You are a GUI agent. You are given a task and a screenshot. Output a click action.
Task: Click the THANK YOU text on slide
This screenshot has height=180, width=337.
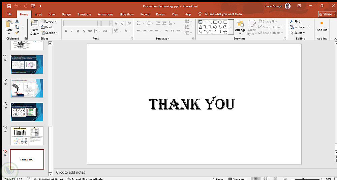tap(191, 104)
